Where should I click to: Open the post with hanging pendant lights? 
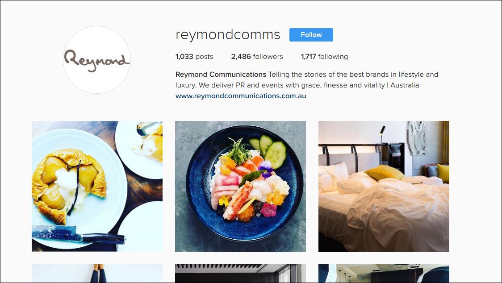[384, 273]
